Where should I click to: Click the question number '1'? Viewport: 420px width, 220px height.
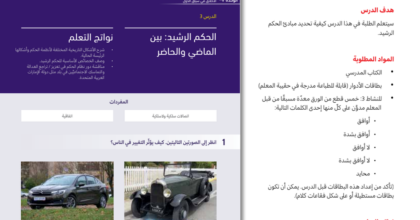pos(224,142)
